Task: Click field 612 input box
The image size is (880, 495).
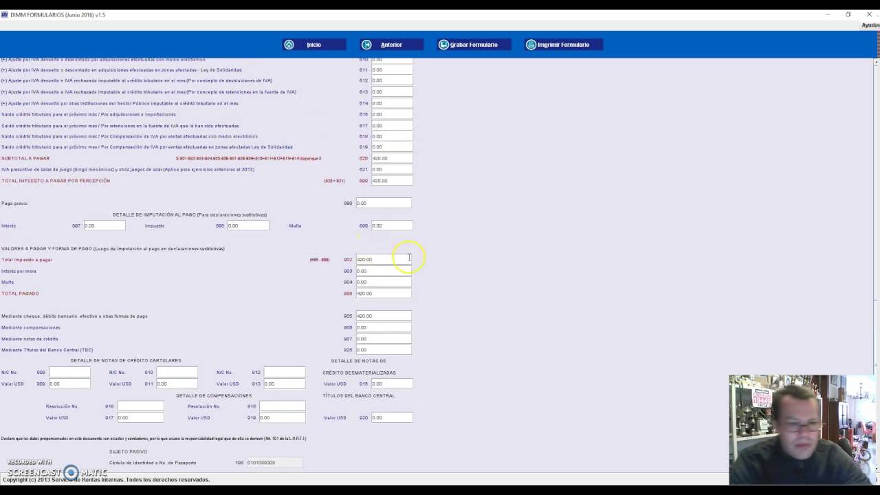Action: tap(392, 80)
